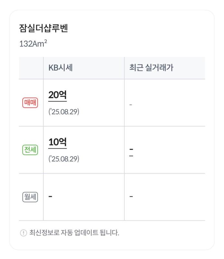This screenshot has height=259, width=224.
Task: Click the lower thin dash in 전세 row
Action: [x=131, y=156]
